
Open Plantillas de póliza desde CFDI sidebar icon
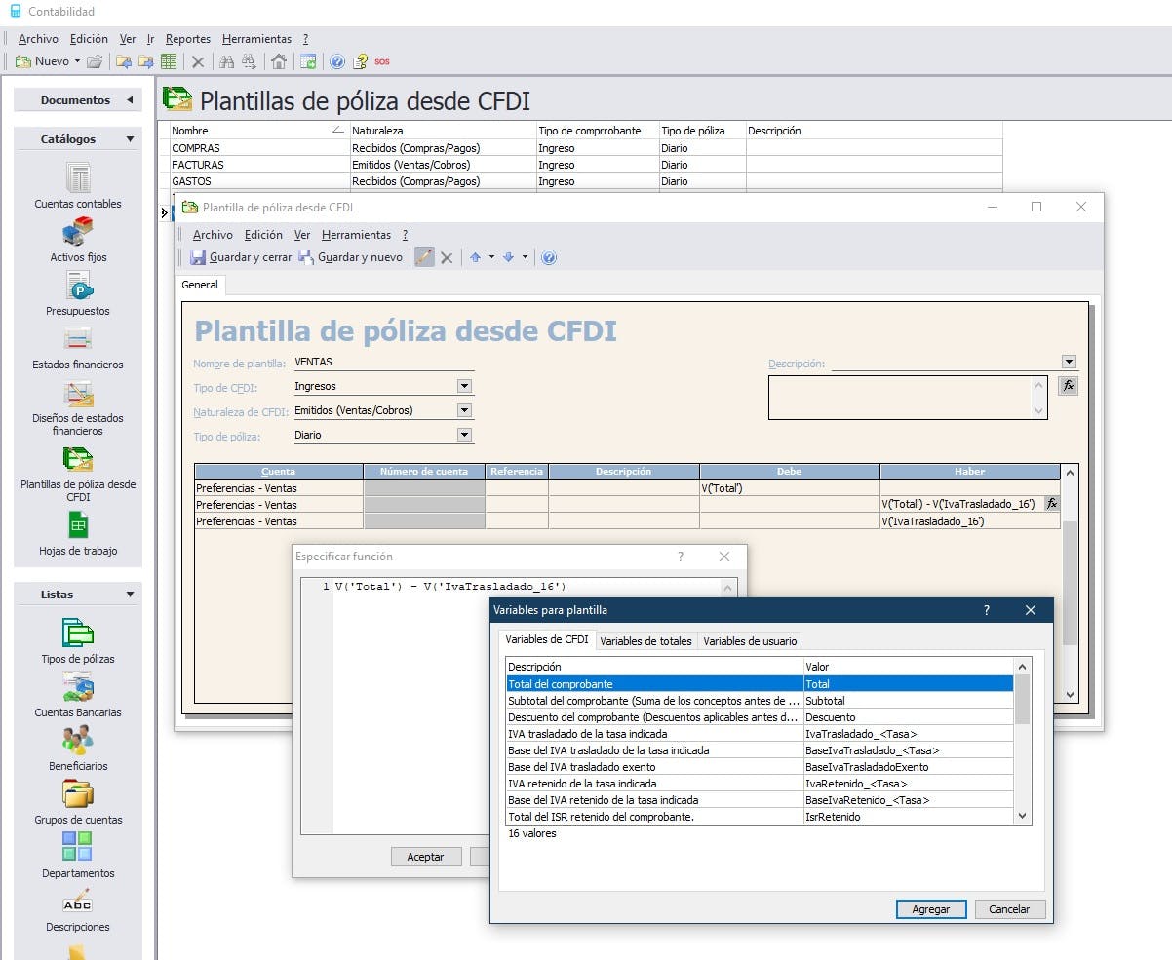click(x=78, y=474)
